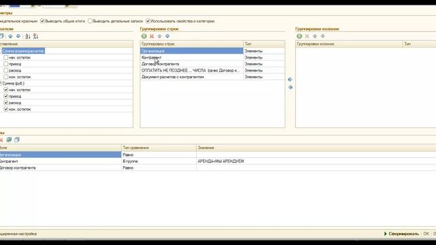The height and width of the screenshot is (245, 436).
Task: Select 'Сумма взаиморасчетов' tree row
Action: click(x=23, y=51)
